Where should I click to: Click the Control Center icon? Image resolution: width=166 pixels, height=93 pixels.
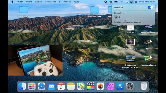(131, 2)
